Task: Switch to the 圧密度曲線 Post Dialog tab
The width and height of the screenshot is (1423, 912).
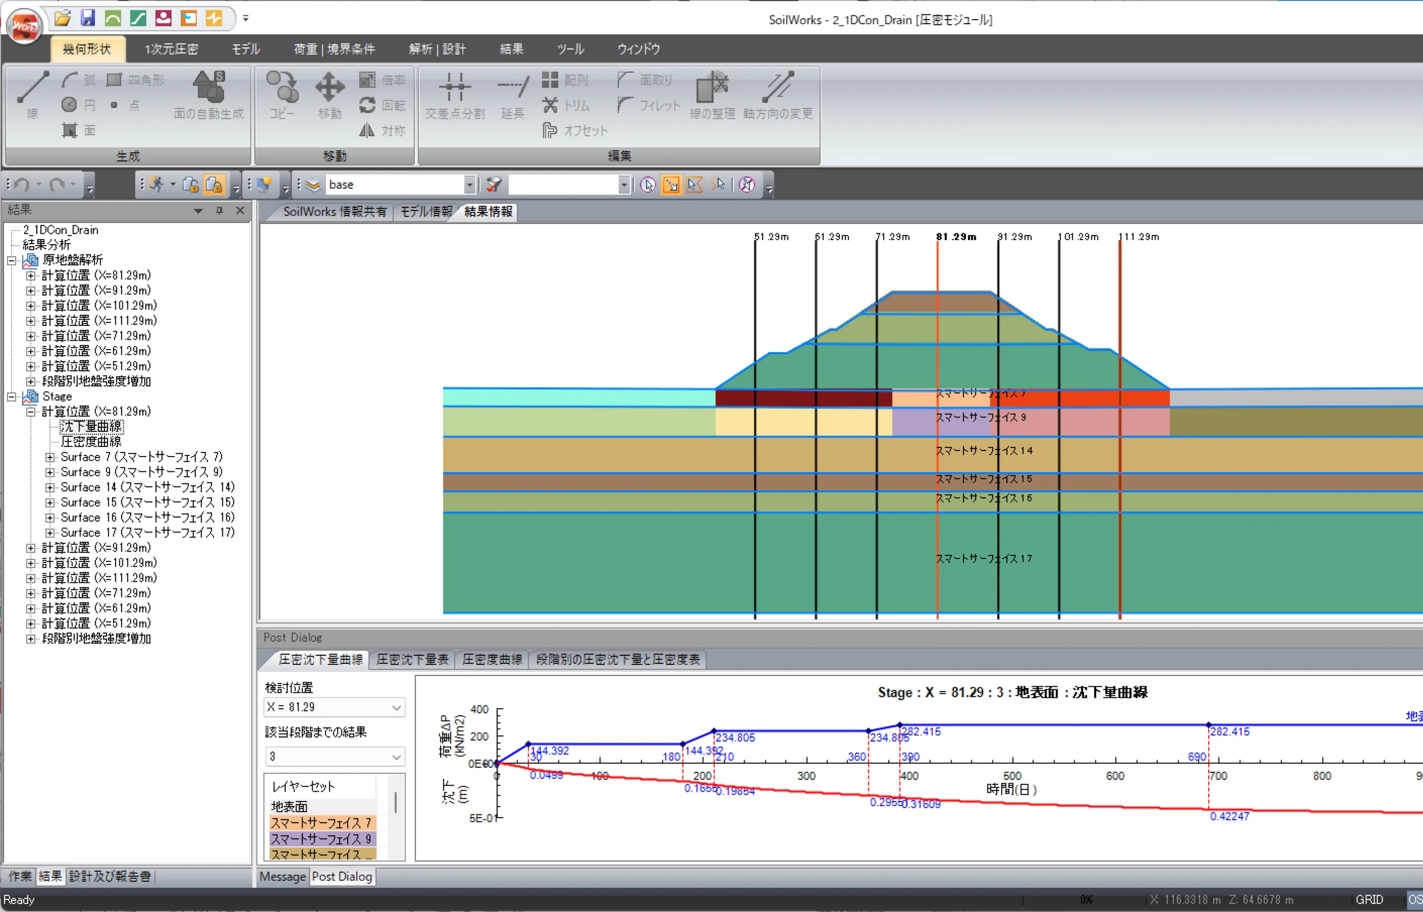Action: [492, 660]
